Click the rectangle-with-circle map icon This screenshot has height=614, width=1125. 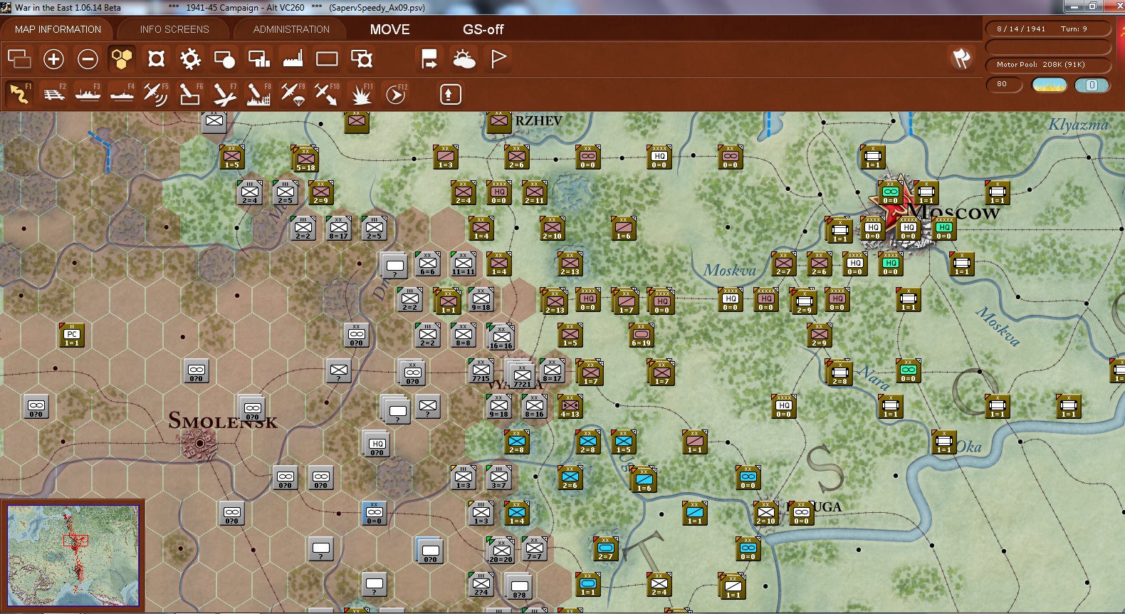point(224,58)
